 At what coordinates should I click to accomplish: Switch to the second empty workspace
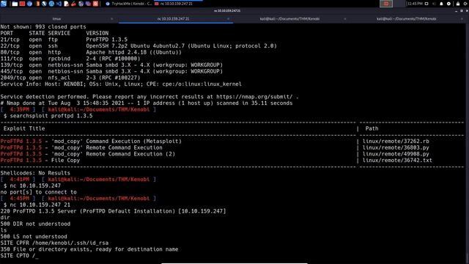399,4
